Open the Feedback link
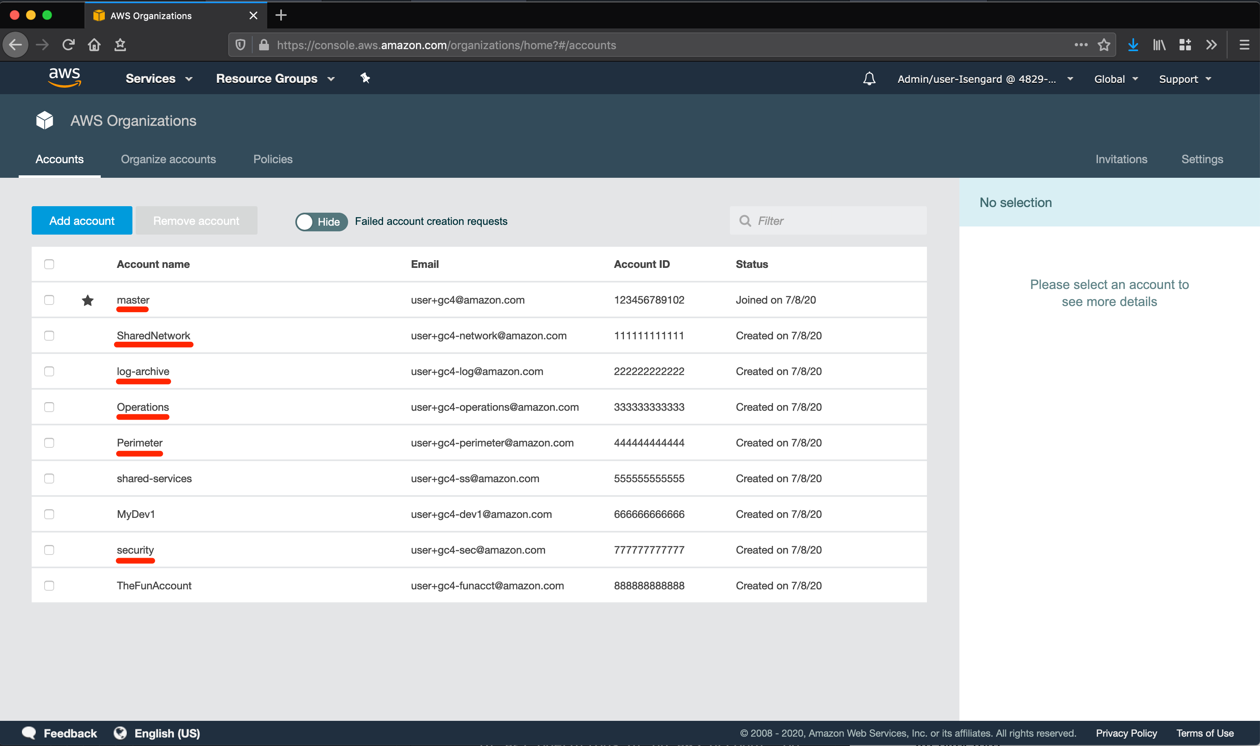Screen dimensions: 1260x746 tap(70, 733)
